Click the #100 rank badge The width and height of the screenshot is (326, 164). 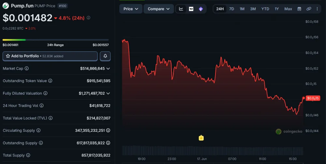point(63,6)
